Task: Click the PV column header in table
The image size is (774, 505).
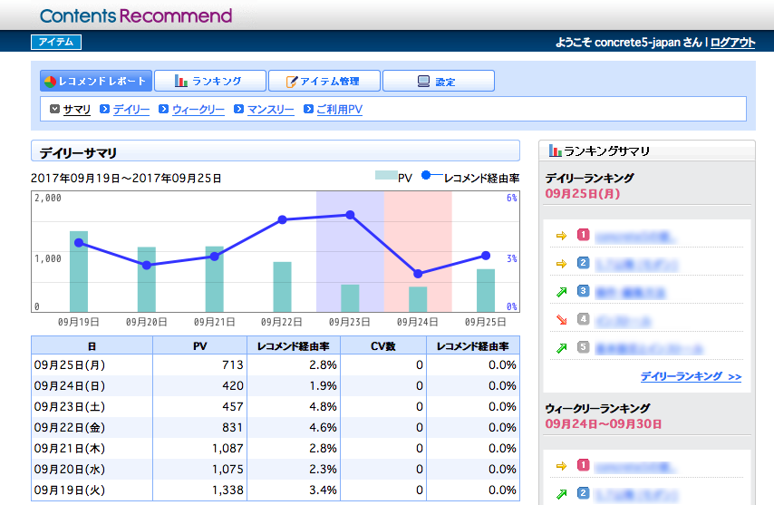Action: [200, 345]
